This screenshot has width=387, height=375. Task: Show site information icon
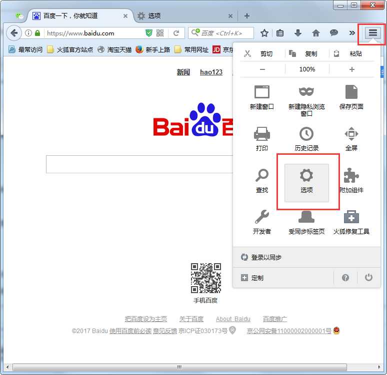[x=28, y=33]
